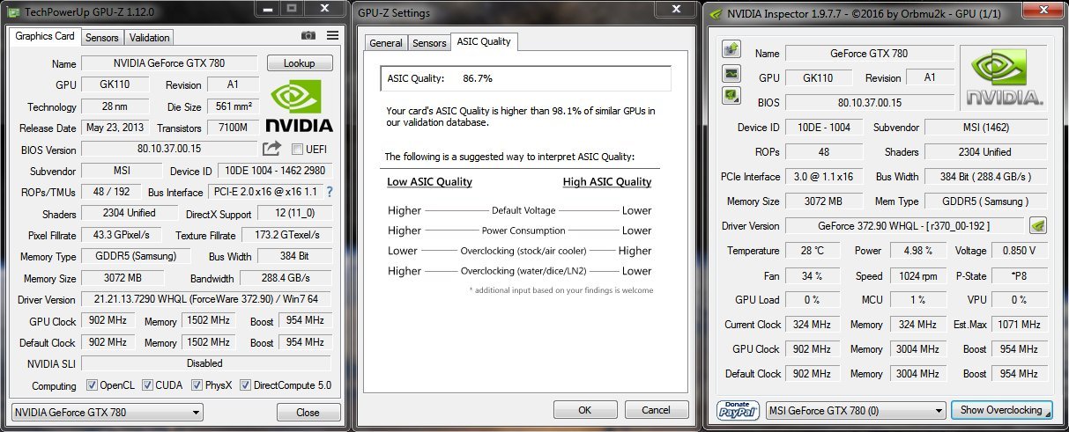Viewport: 1069px width, 432px height.
Task: Click the Driver Version field in NVIDIA Inspector
Action: pos(904,226)
